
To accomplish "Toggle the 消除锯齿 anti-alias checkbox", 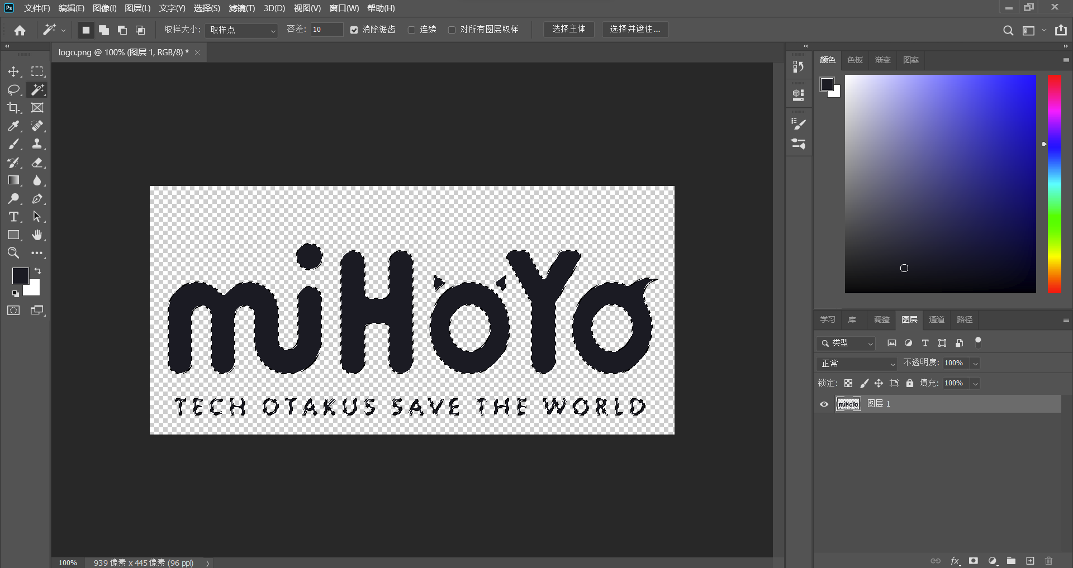I will (354, 30).
